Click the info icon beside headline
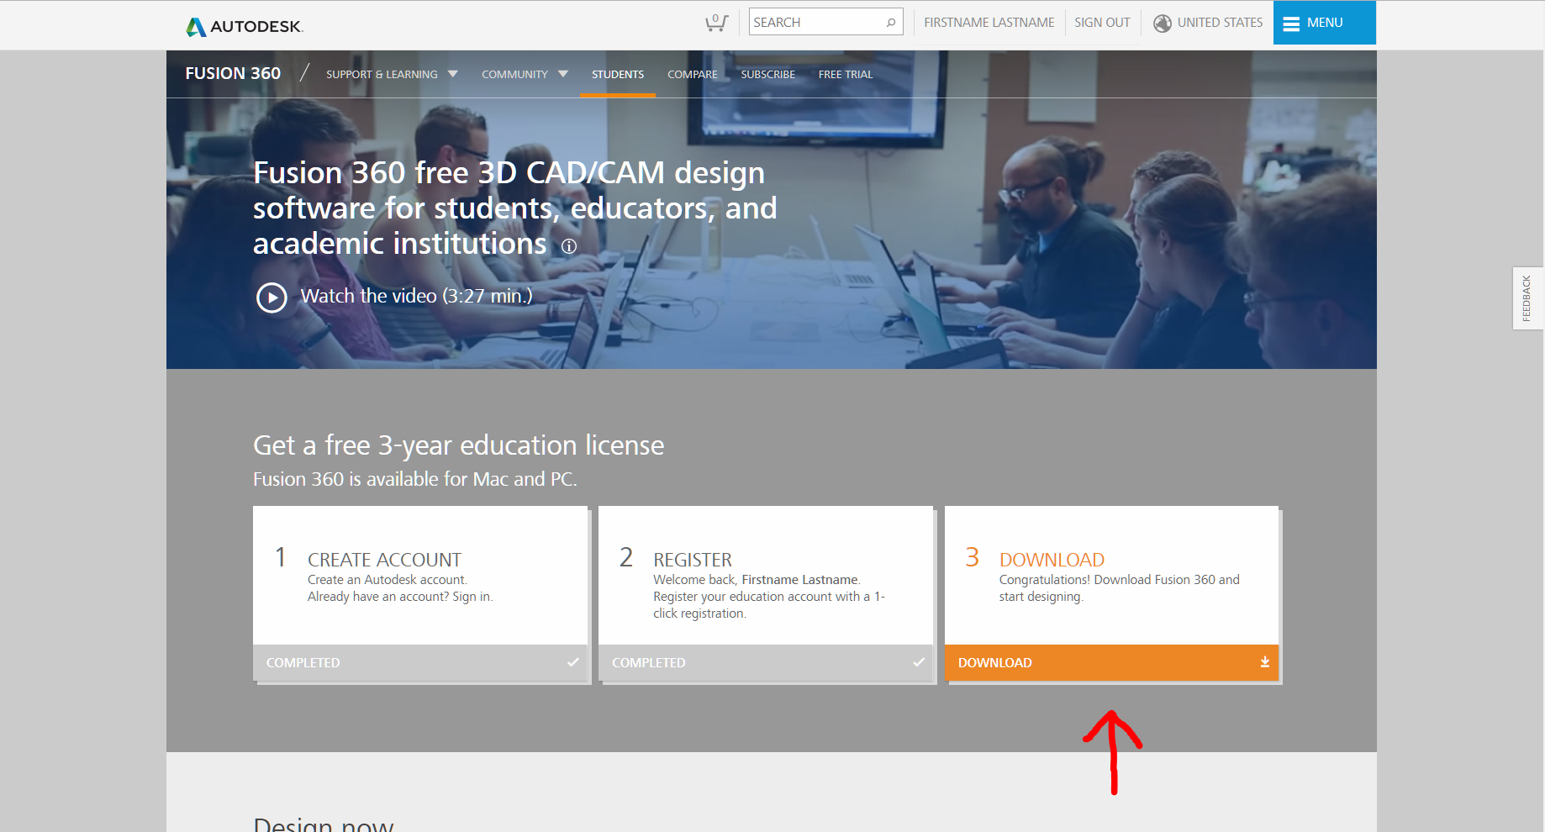1545x832 pixels. point(569,246)
